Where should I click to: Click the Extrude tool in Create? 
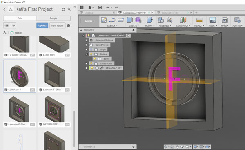click(x=130, y=20)
